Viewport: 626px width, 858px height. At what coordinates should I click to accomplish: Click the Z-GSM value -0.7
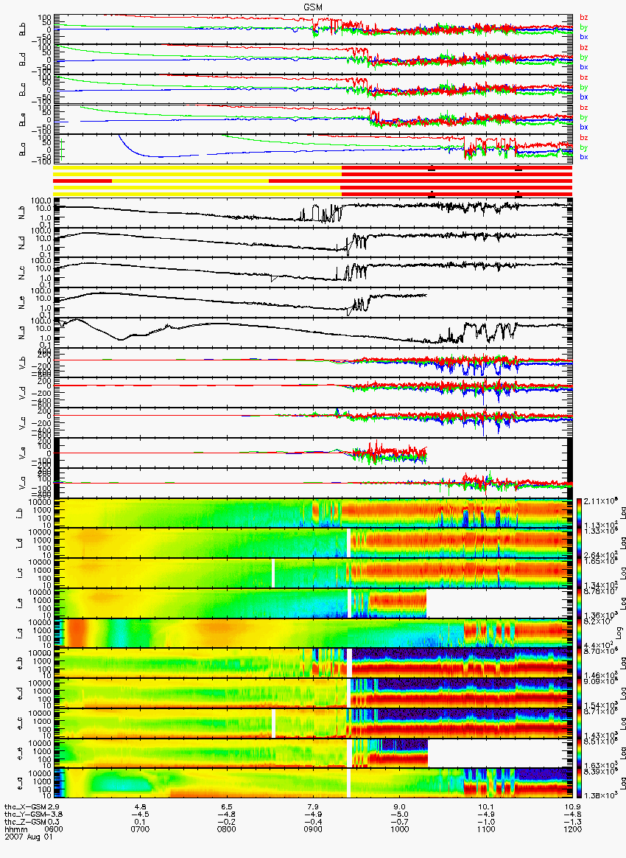[x=400, y=822]
